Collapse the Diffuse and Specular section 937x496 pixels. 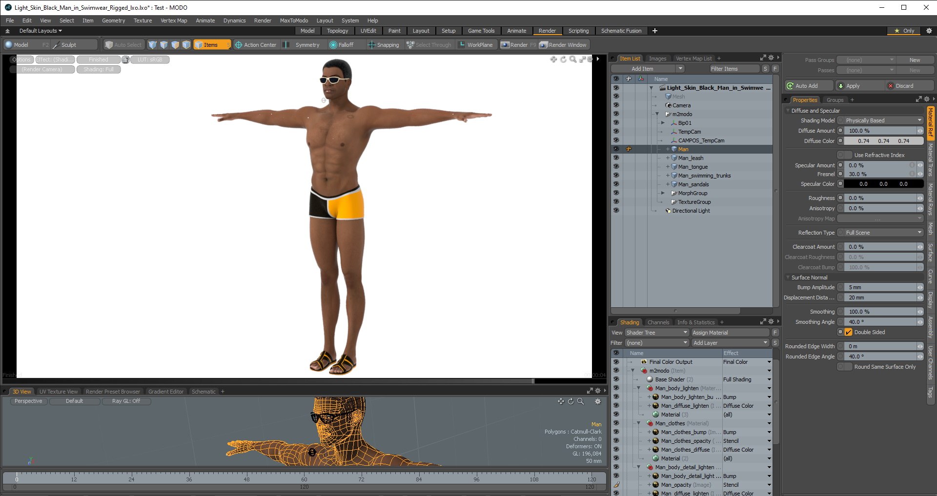tap(788, 111)
